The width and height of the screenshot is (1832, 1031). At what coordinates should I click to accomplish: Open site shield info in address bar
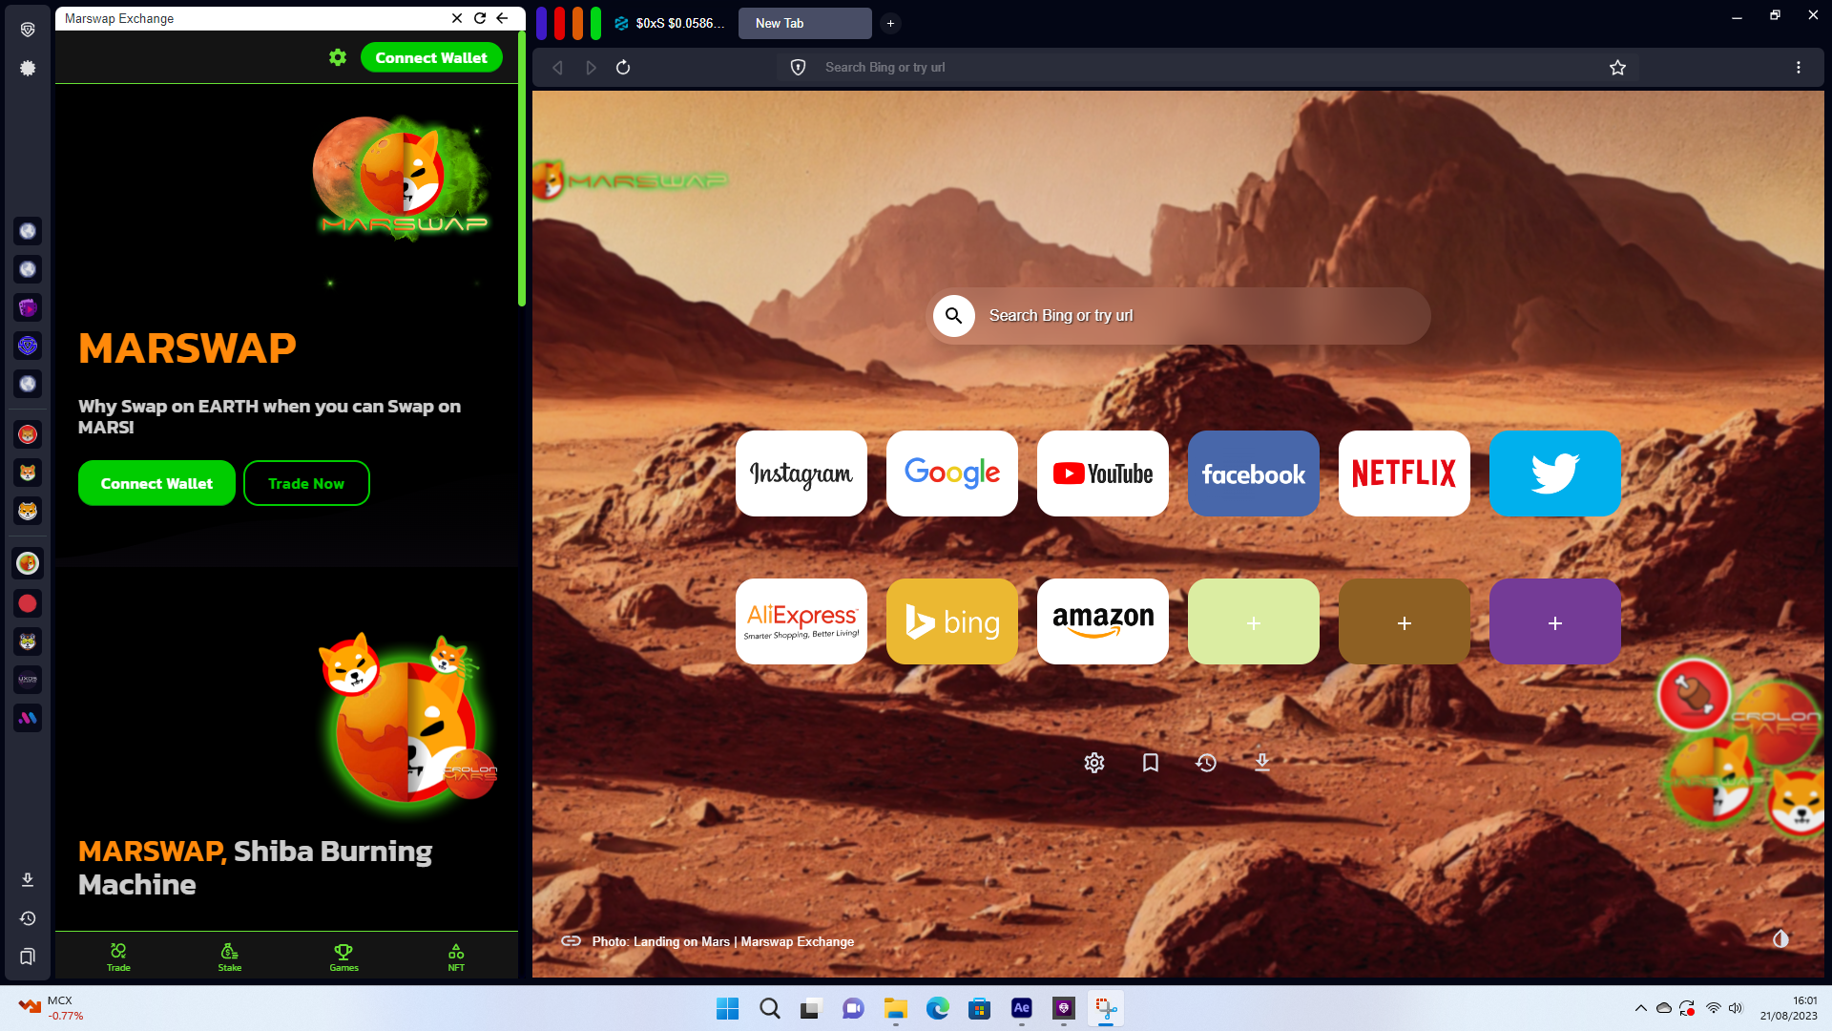(x=799, y=68)
